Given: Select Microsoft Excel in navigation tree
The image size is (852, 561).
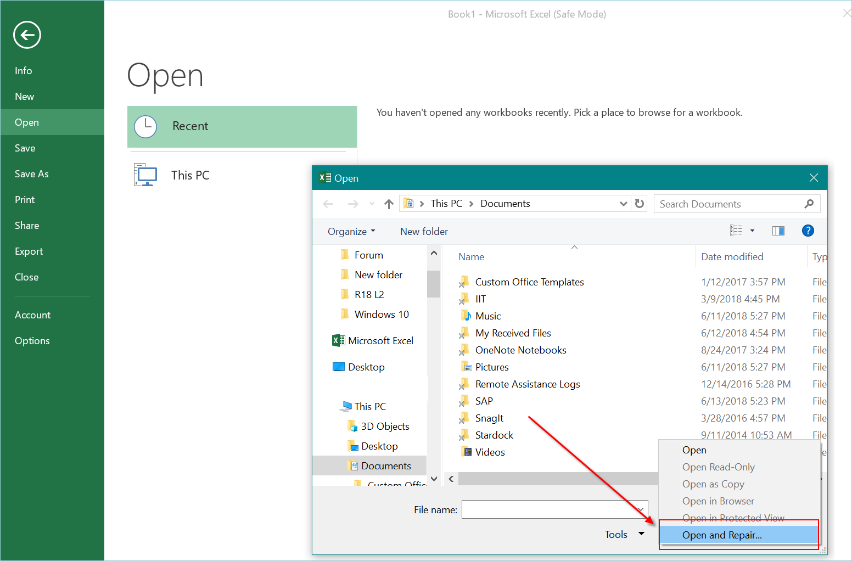Looking at the screenshot, I should click(x=380, y=341).
